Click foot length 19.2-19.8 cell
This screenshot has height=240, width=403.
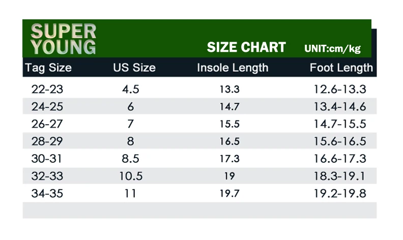point(340,193)
